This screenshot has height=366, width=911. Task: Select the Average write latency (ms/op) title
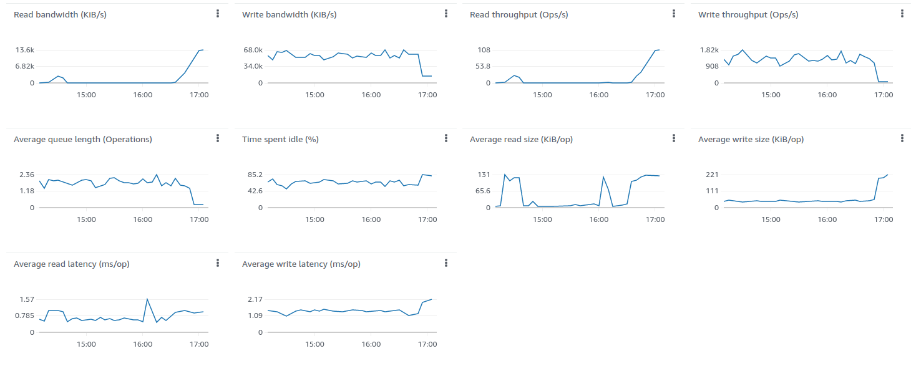[301, 264]
